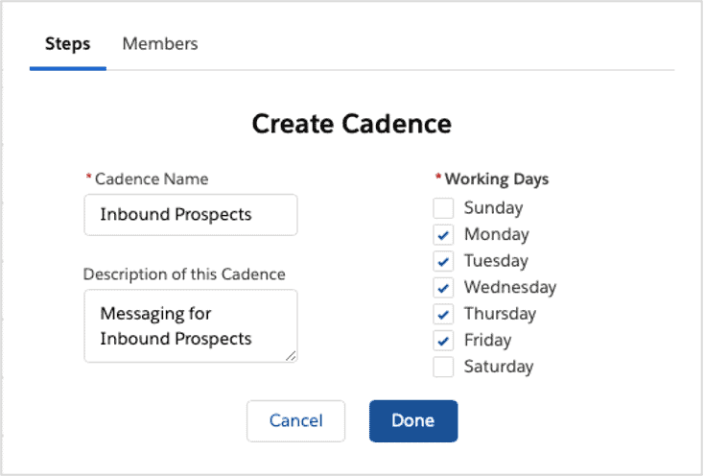Click the Wednesday label text
This screenshot has width=704, height=476.
point(510,287)
